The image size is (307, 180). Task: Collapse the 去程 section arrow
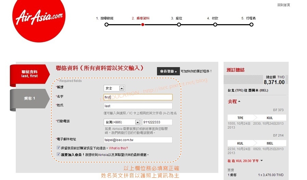click(x=239, y=102)
